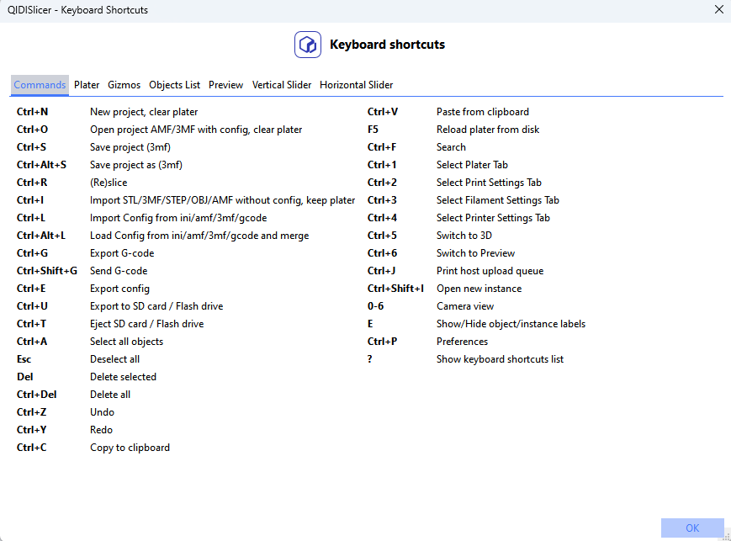Click the 'Send G-code' description
731x541 pixels.
coord(119,271)
